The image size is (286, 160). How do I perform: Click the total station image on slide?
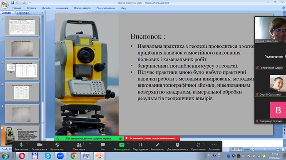pos(87,74)
